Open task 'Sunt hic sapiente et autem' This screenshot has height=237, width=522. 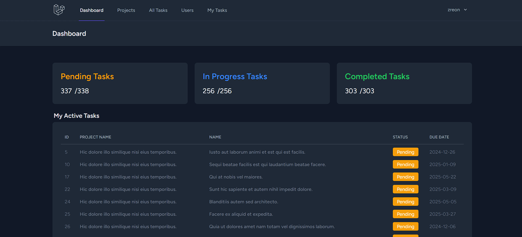[261, 189]
